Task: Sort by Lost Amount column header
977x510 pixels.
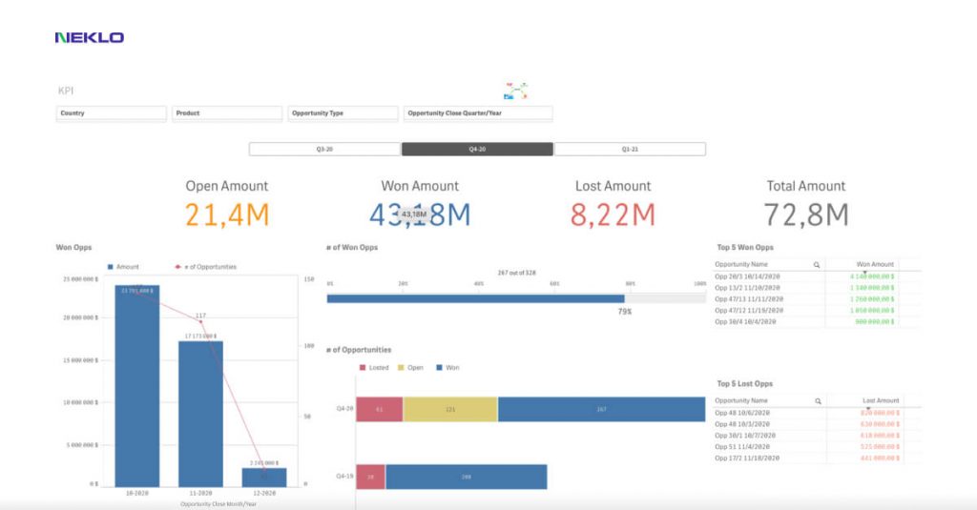Action: coord(875,400)
